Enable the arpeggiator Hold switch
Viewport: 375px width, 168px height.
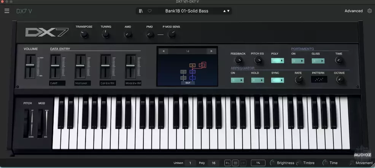pos(257,80)
